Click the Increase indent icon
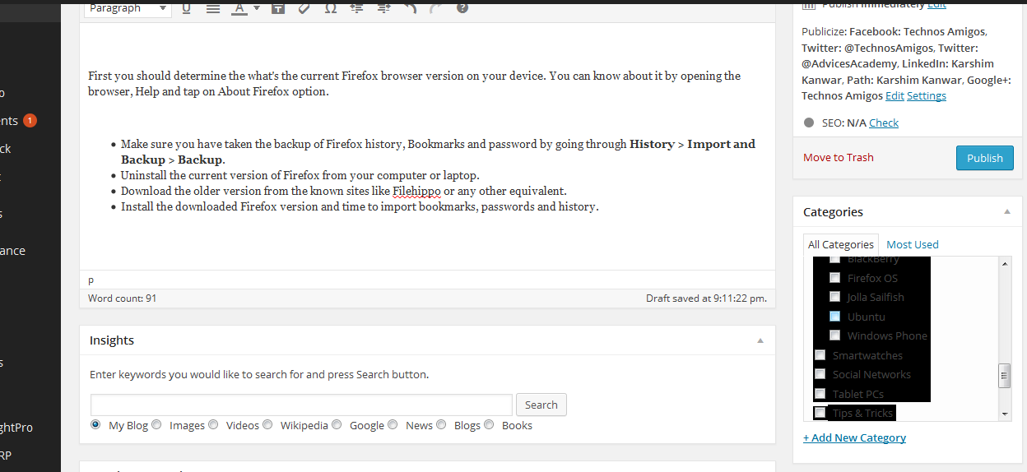This screenshot has width=1027, height=472. [x=383, y=8]
